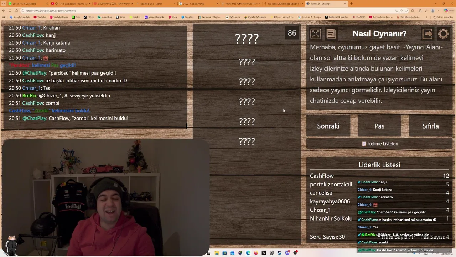Open a new browser tab with plus button
This screenshot has width=456, height=257.
(351, 4)
